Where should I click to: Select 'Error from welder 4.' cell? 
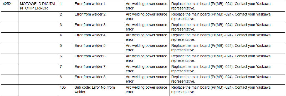[x=99, y=38]
